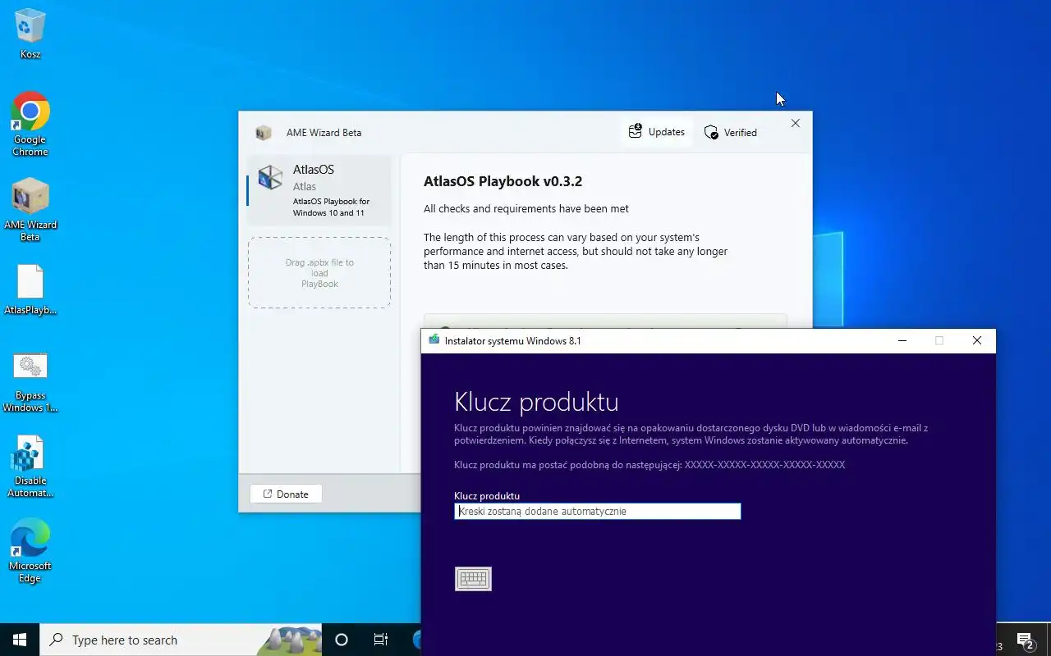This screenshot has height=656, width=1051.
Task: Select the Disable Automatic desktop file icon
Action: pyautogui.click(x=30, y=467)
